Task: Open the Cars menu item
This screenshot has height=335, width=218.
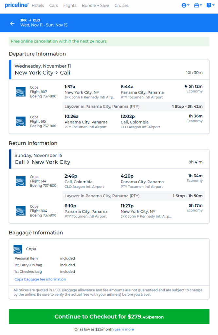Action: tap(53, 6)
